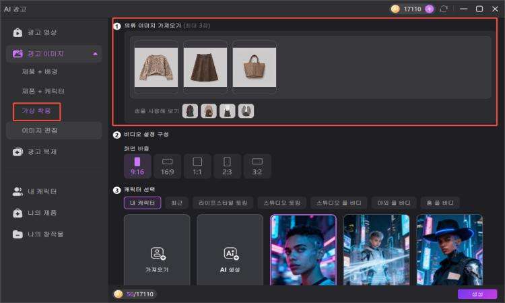Click the AI 생성 character tile

click(x=230, y=250)
